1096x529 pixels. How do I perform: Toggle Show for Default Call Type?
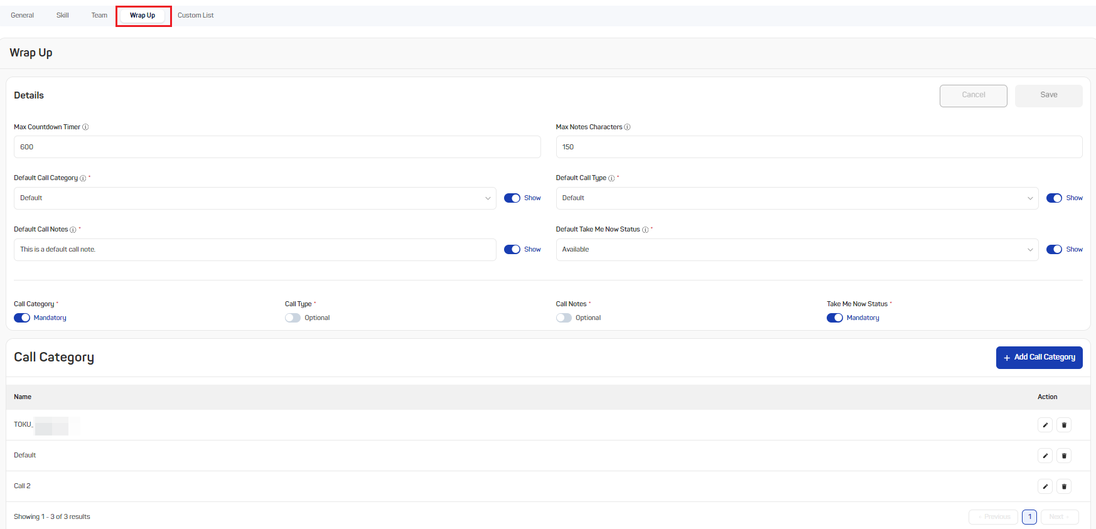(x=1054, y=198)
